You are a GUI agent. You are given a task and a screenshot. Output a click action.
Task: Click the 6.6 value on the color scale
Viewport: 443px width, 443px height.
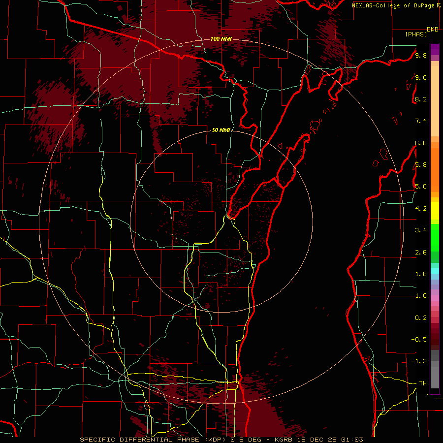tap(421, 143)
